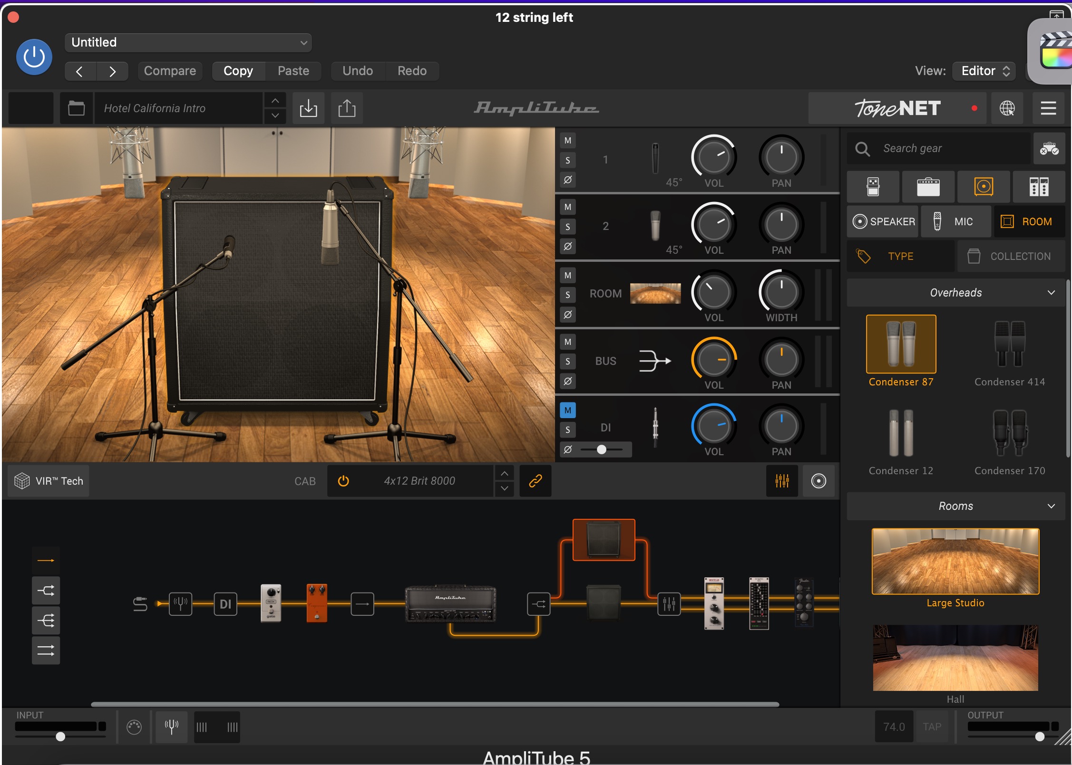Click the save preset download icon
The width and height of the screenshot is (1072, 765).
[x=308, y=108]
